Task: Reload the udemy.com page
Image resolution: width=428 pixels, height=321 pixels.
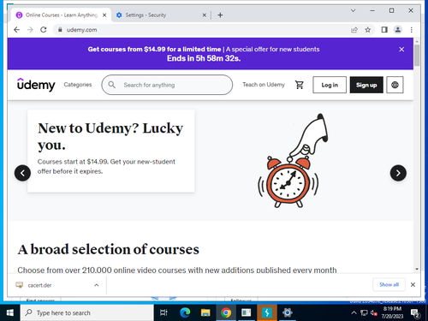Action: [x=44, y=30]
